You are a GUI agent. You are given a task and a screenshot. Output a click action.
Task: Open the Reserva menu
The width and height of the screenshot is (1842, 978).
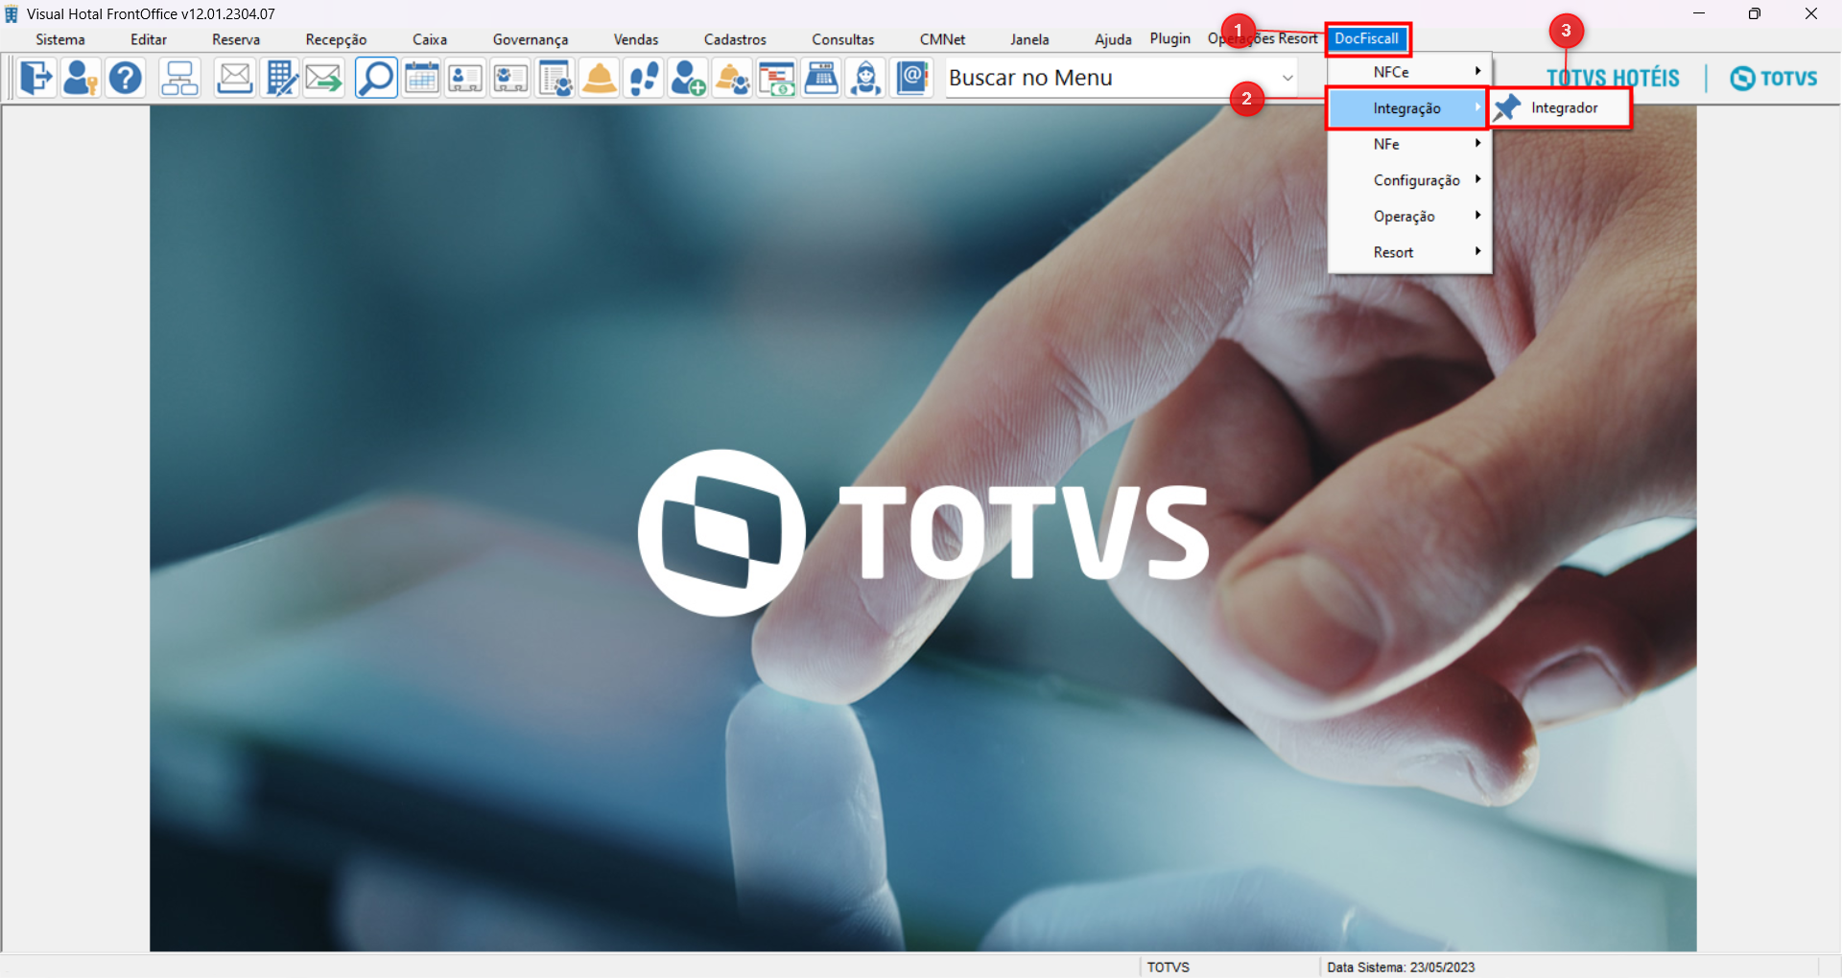pos(236,39)
